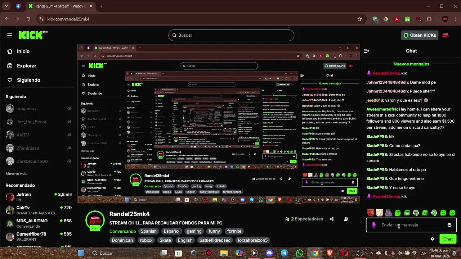Open XviTV followed channel
The image size is (461, 259).
(39, 135)
